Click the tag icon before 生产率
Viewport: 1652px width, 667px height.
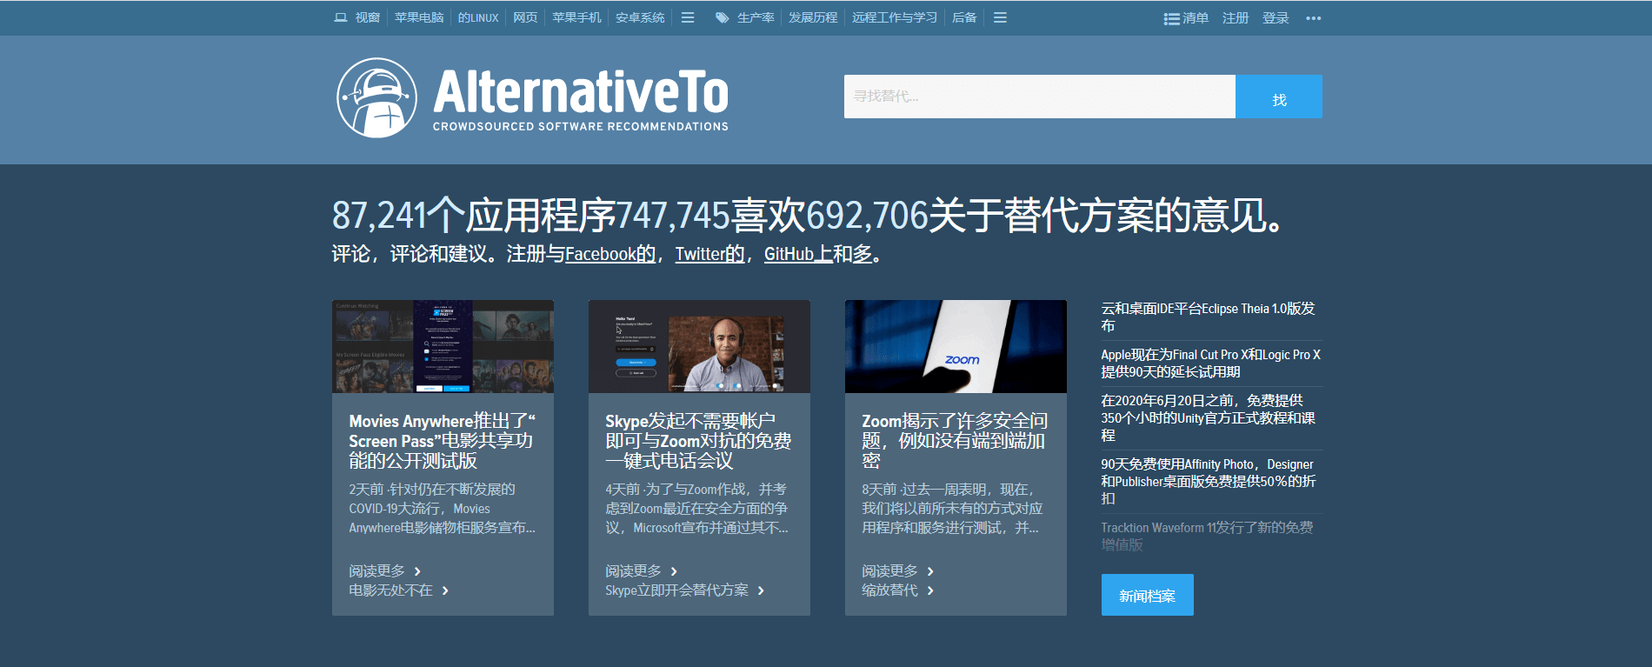point(722,17)
